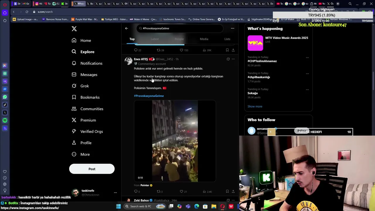
Task: Open Zeki Bahce profile name
Action: click(142, 200)
